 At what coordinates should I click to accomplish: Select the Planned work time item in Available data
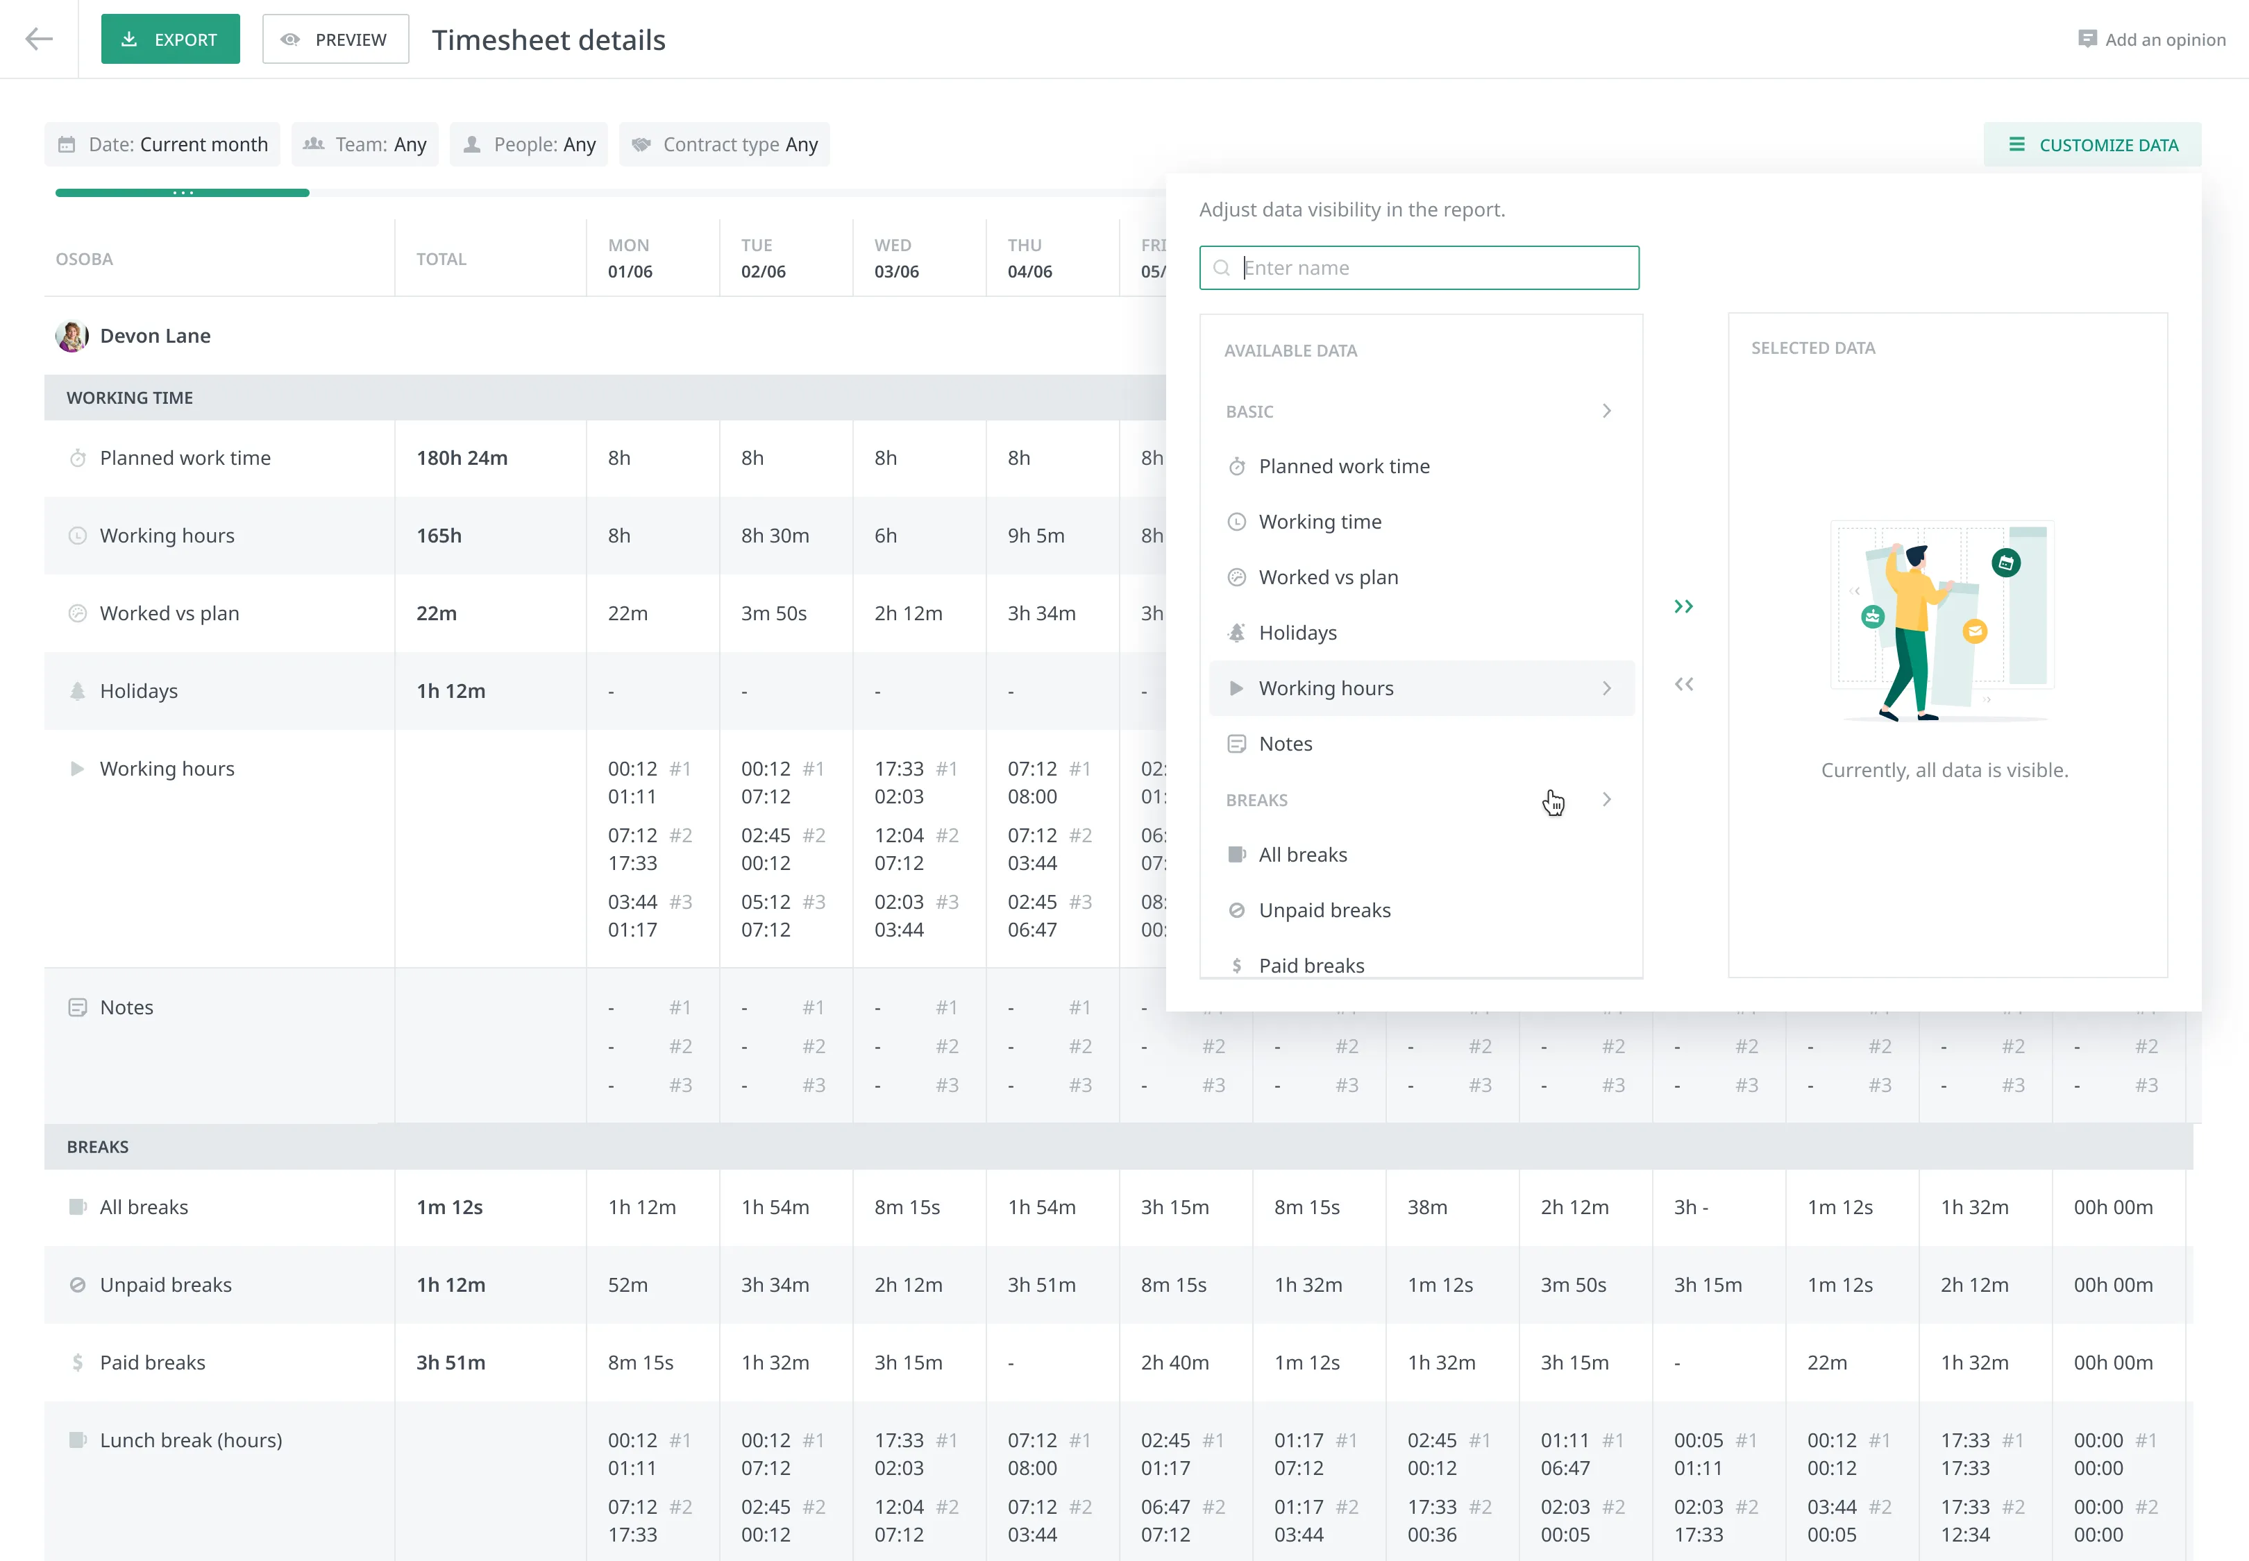click(x=1342, y=466)
